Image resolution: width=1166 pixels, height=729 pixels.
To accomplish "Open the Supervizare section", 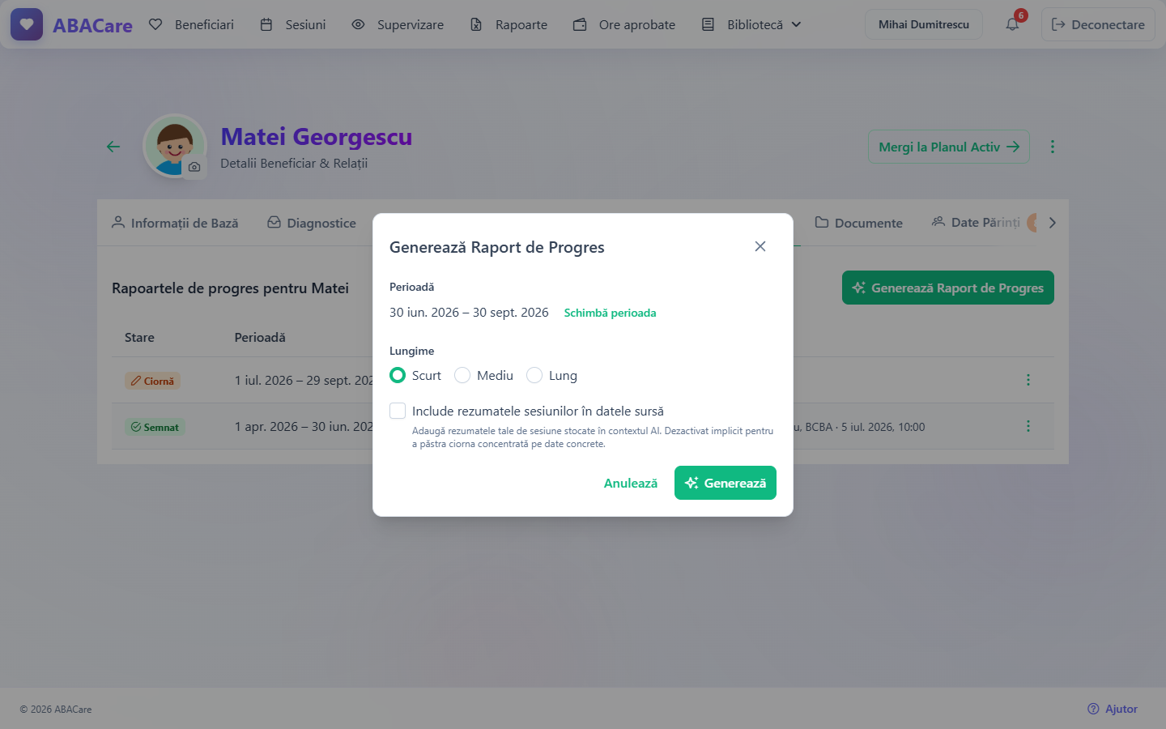I will coord(398,24).
